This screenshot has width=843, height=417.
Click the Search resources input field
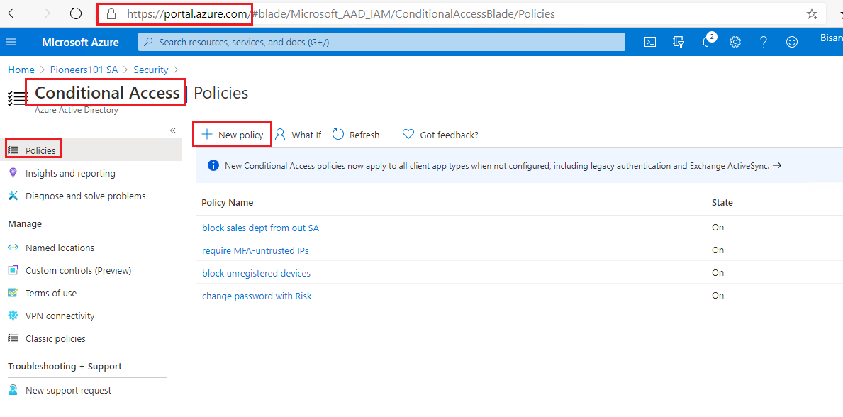(x=381, y=42)
